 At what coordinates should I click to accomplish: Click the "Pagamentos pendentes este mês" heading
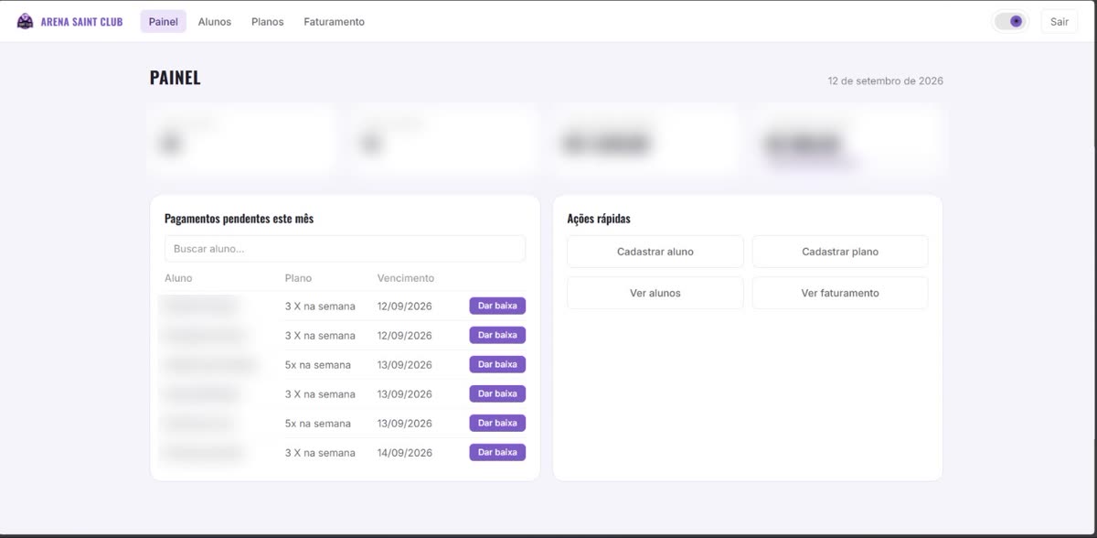239,219
